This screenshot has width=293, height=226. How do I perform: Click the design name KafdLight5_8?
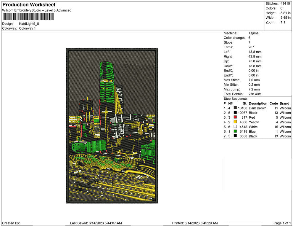pos(29,24)
